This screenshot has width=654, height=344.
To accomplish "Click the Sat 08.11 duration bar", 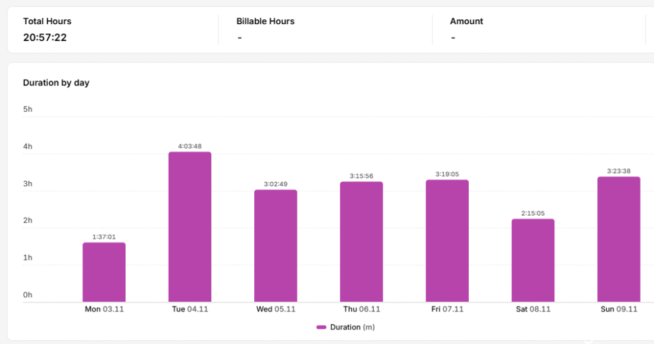I will [x=533, y=260].
